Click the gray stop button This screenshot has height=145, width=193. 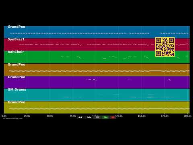pos(97,117)
